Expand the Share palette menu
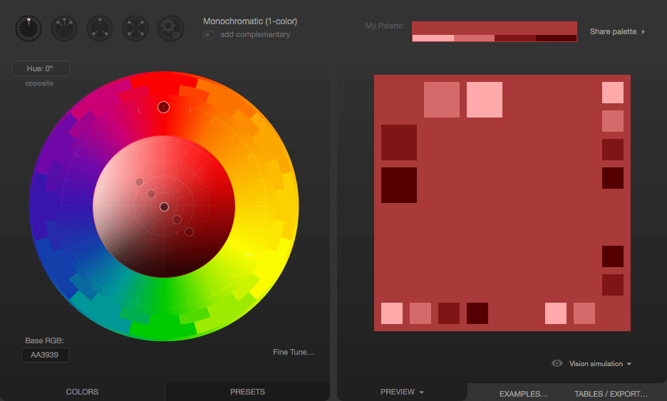The image size is (667, 401). pos(617,32)
